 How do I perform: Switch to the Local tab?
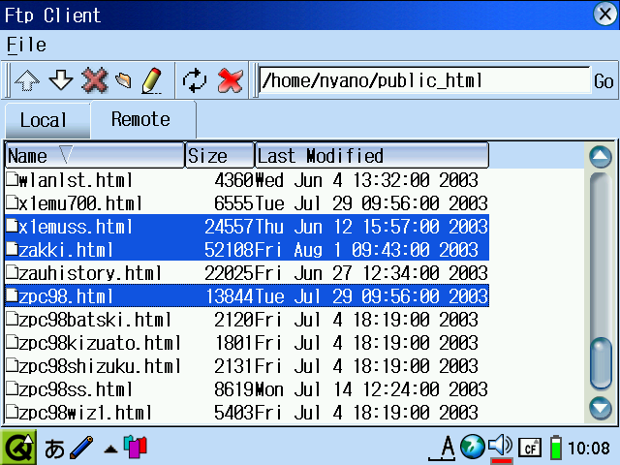(x=45, y=120)
